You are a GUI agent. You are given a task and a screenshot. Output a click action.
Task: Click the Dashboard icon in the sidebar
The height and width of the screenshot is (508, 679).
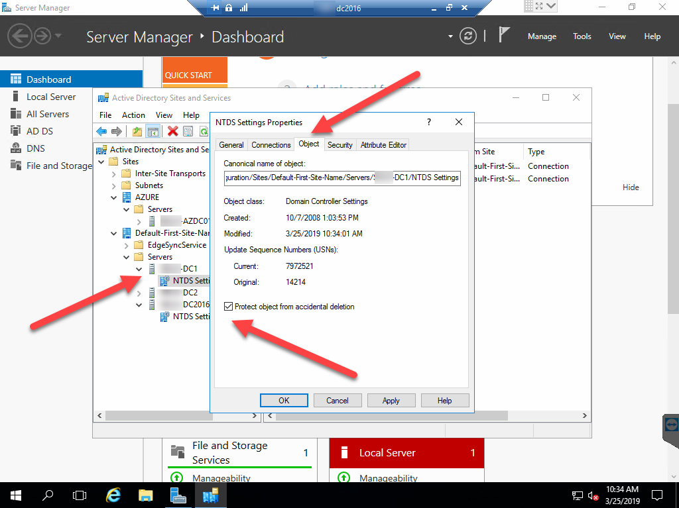[16, 79]
